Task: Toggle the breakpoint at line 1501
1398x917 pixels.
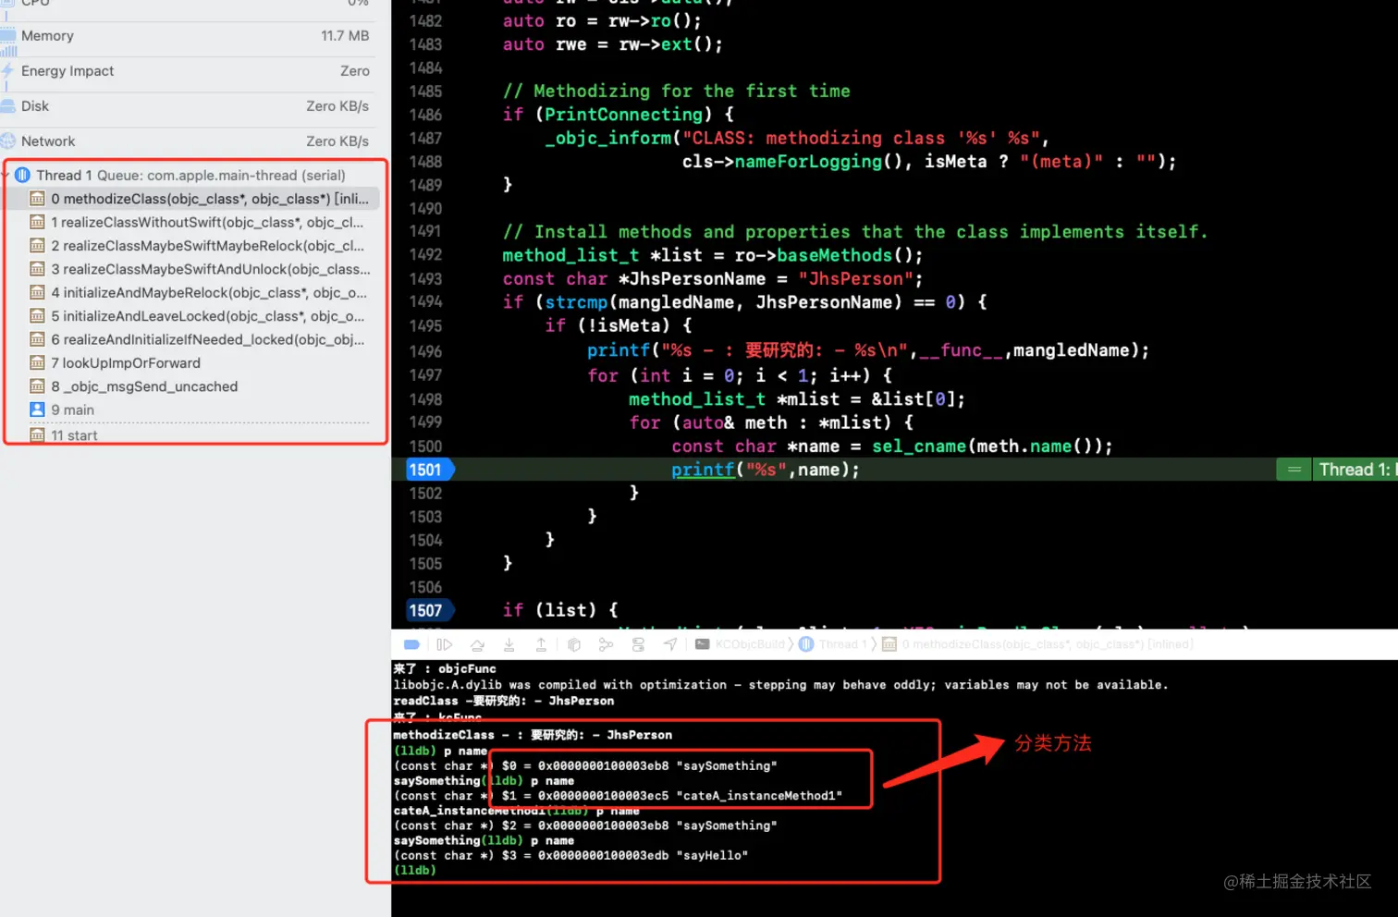Action: pyautogui.click(x=429, y=470)
